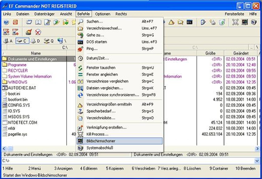Click the notepad-with-pencil edit toolbar icon
262x179 pixels.
(47, 22)
